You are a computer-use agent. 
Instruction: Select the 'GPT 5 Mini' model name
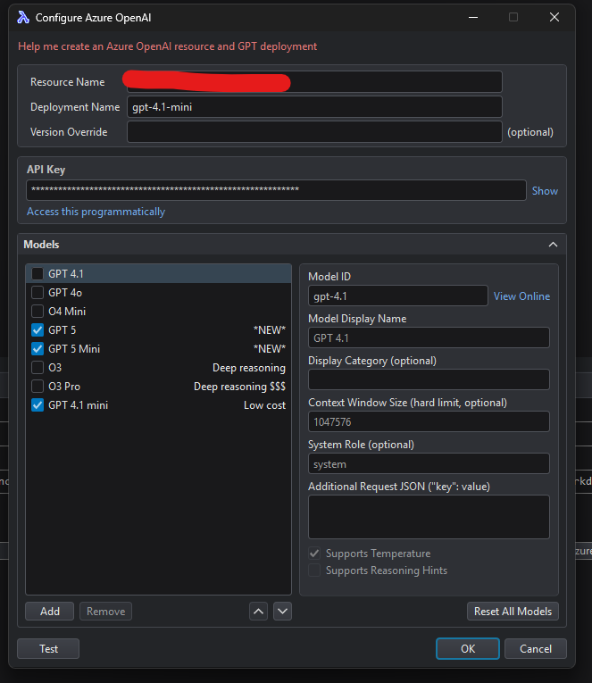point(74,349)
